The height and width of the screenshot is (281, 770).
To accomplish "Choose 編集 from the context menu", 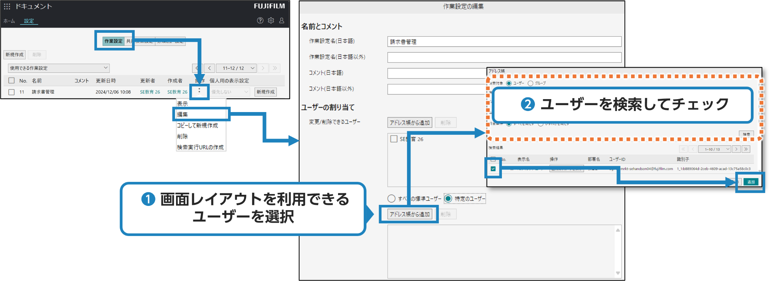I will tap(182, 114).
